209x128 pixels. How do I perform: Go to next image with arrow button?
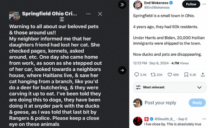(x=122, y=70)
